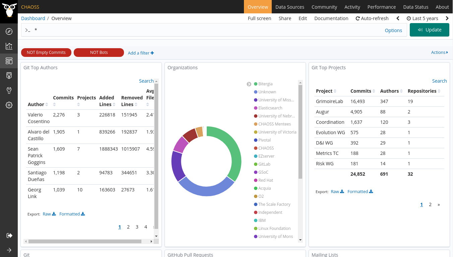Click the Organizations legend vertical scrollbar
This screenshot has height=257, width=453.
pyautogui.click(x=300, y=132)
